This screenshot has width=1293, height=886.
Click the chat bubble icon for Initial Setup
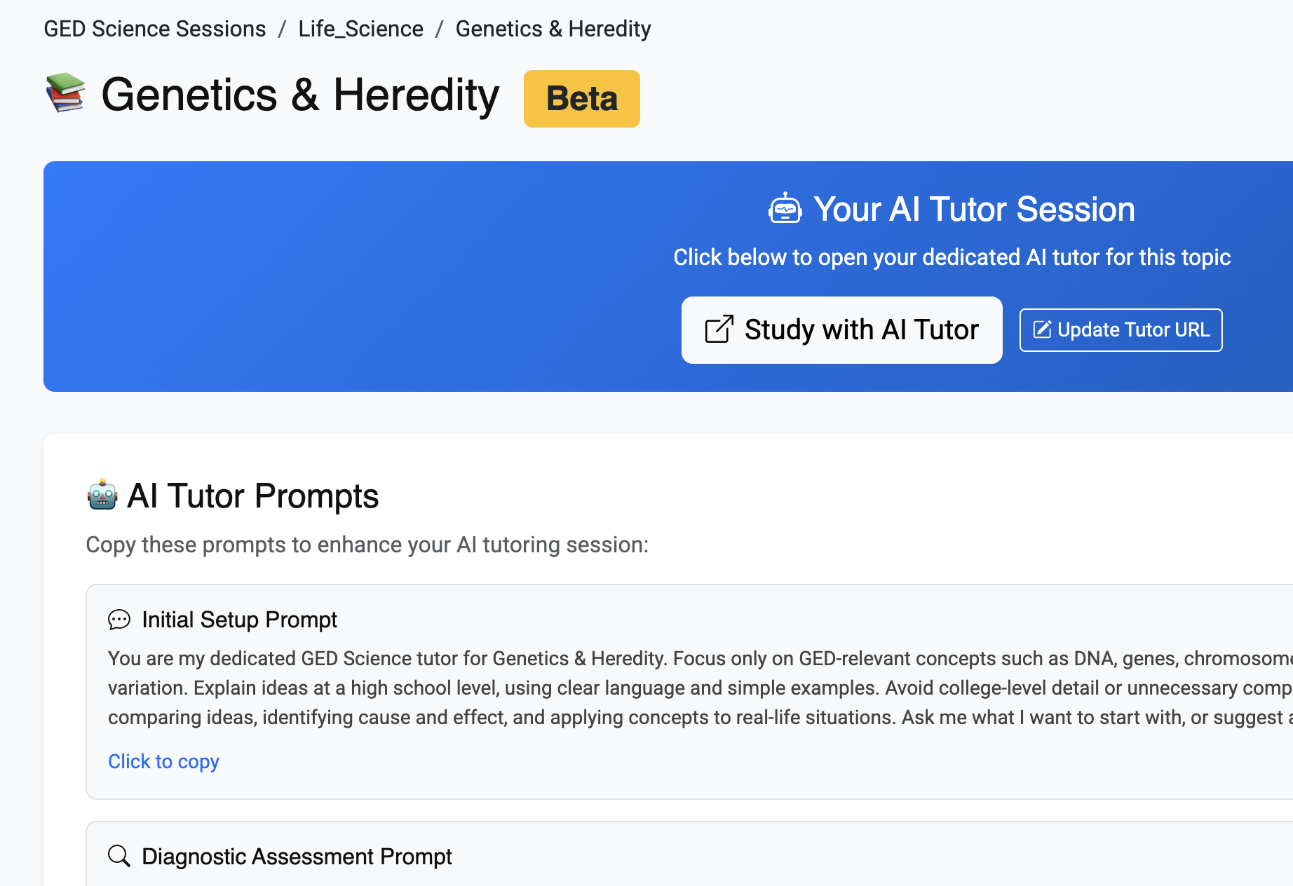[119, 620]
